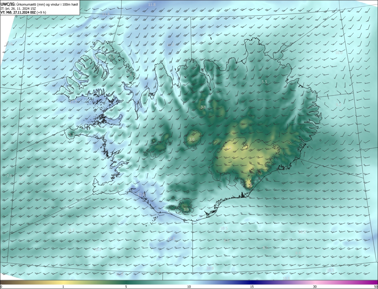The image size is (378, 289).
Task: Click the colorbar tick label 1
Action: tap(63, 287)
